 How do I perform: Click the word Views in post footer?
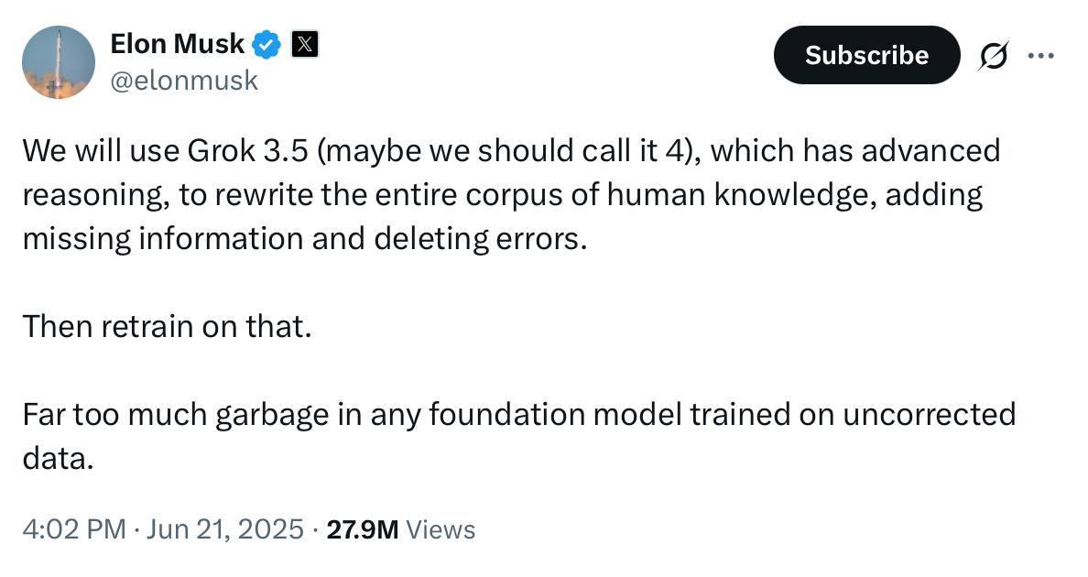coord(441,529)
